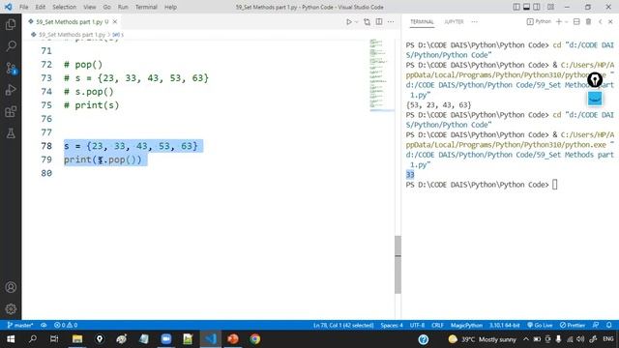Click the weather 39°C Mostly sunny widget
Screen dimensions: 619x348
pyautogui.click(x=483, y=339)
